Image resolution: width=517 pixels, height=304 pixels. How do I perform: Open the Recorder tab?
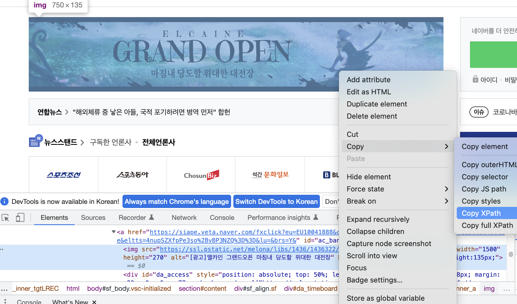pyautogui.click(x=136, y=218)
